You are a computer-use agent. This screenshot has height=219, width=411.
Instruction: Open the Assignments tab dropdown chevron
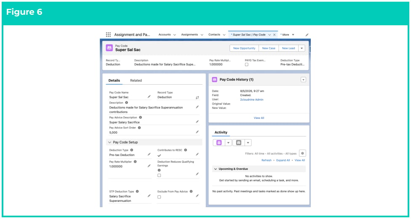pos(202,35)
